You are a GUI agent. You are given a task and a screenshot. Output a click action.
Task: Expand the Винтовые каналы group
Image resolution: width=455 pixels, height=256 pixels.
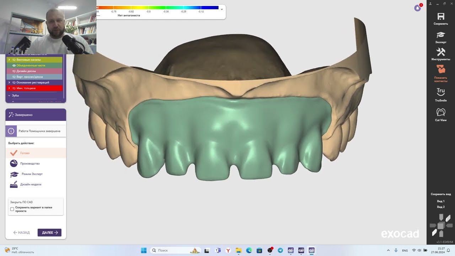click(x=9, y=60)
